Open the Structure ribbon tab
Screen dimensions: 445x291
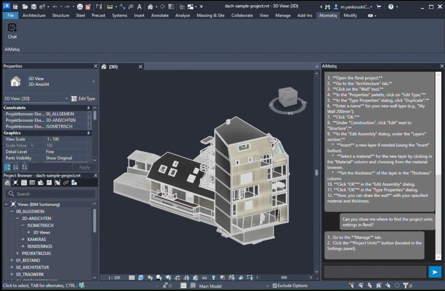(x=60, y=15)
